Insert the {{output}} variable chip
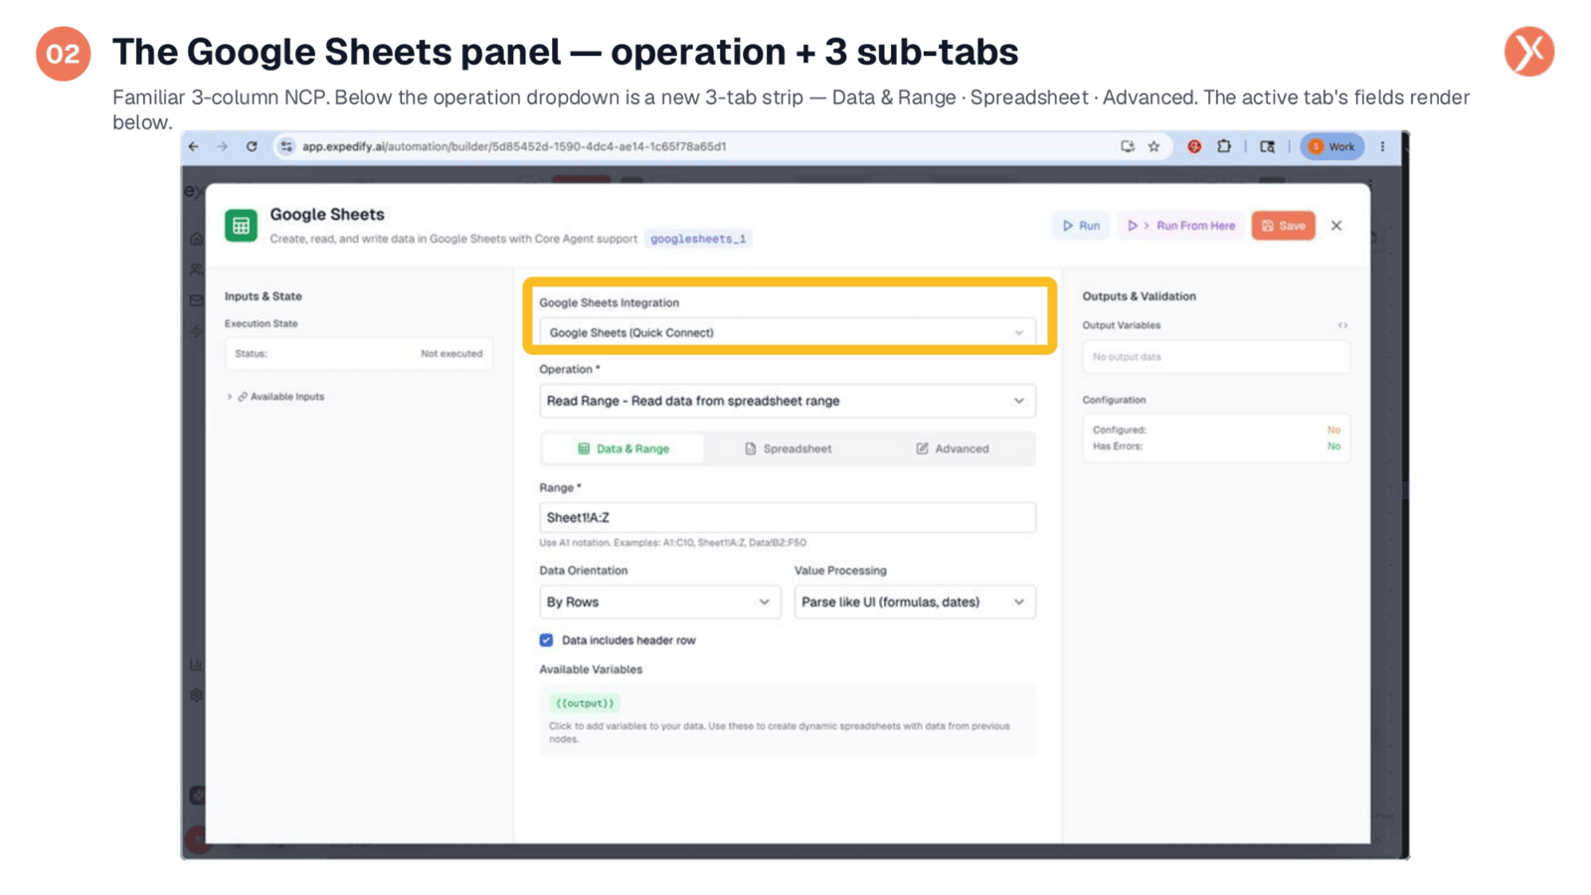 [585, 703]
